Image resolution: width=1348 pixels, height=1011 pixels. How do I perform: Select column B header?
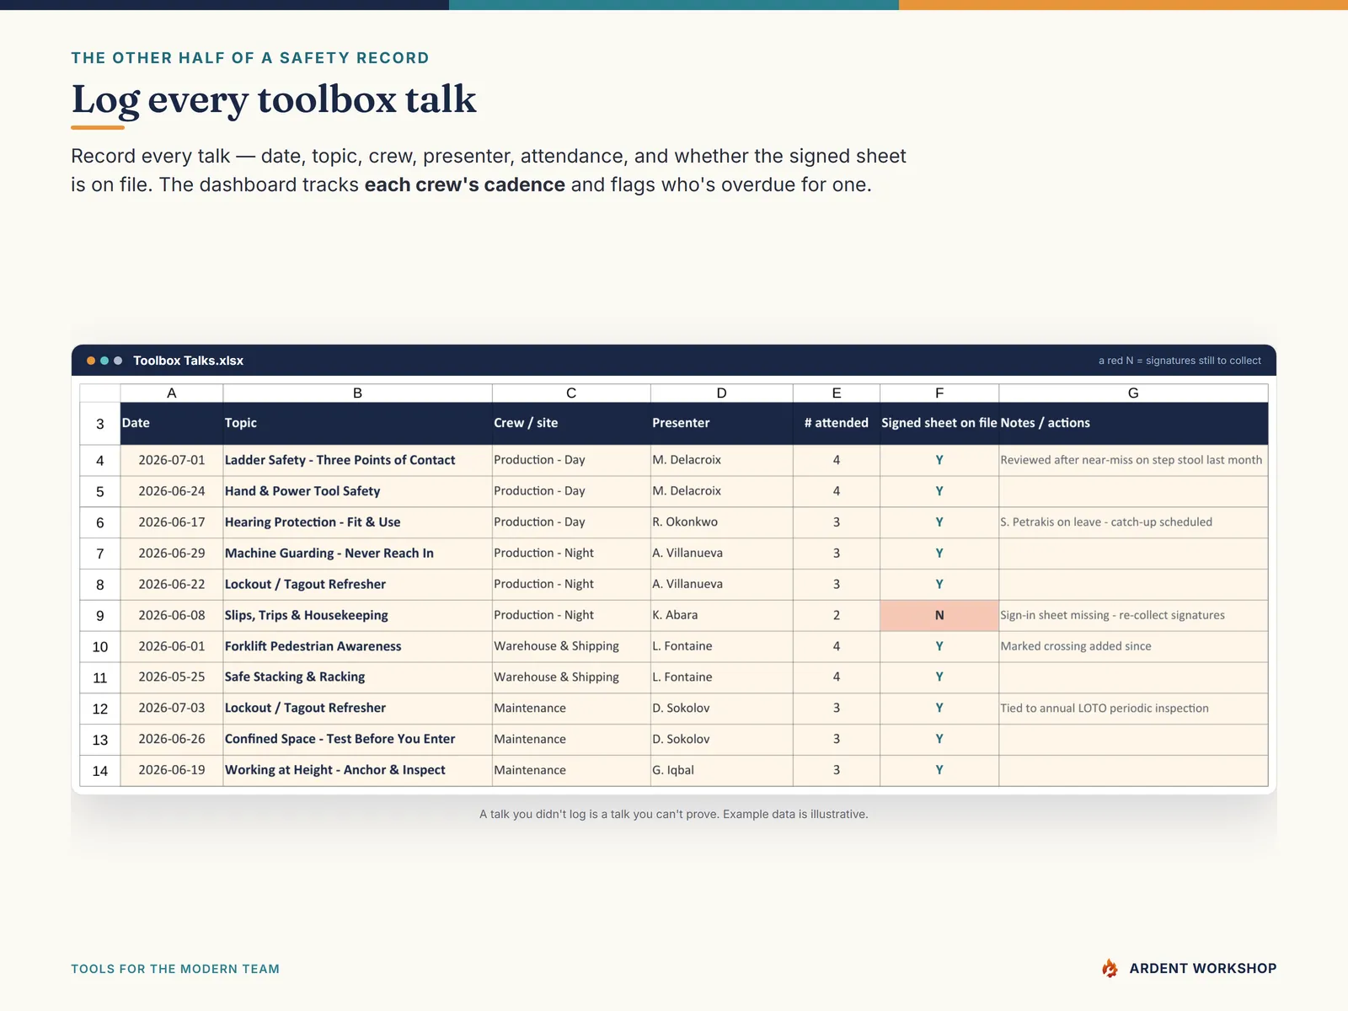[x=357, y=393]
